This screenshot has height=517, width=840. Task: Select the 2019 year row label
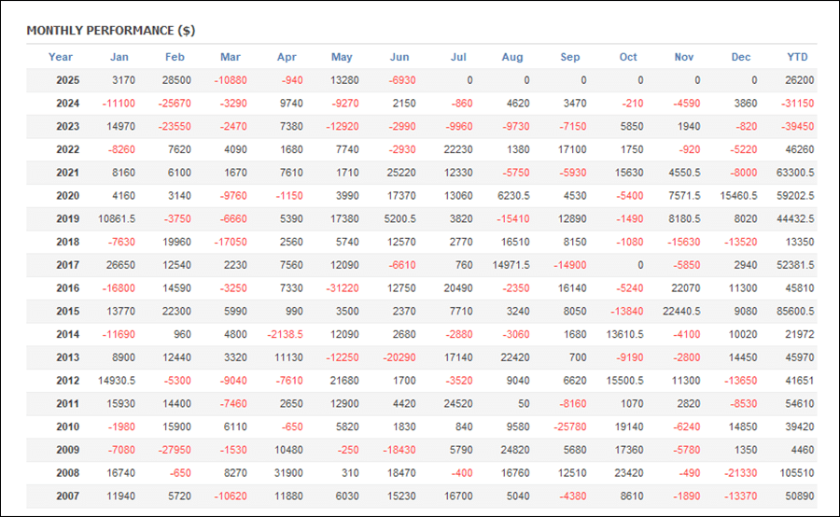67,218
